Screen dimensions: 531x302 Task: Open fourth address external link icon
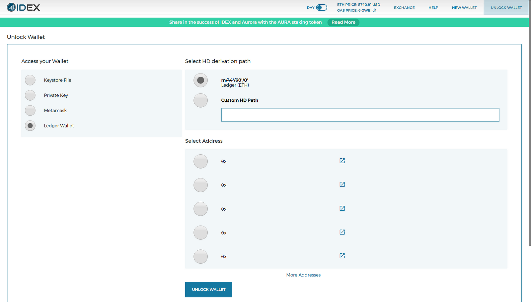(x=342, y=232)
